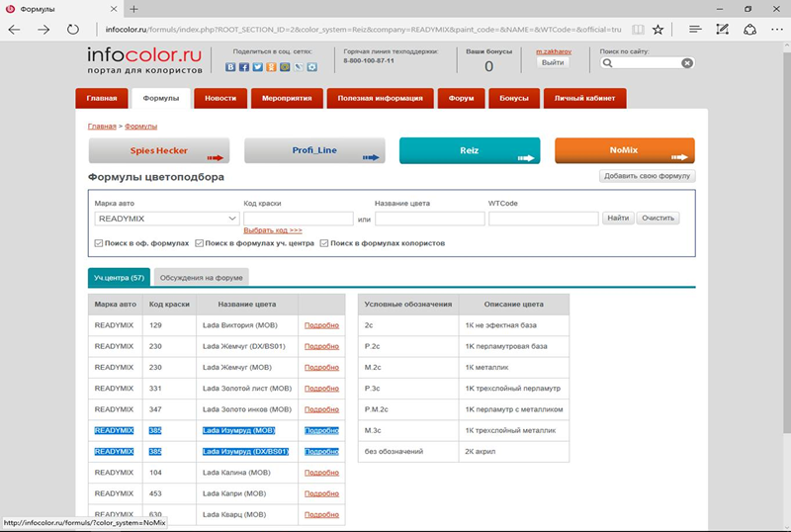
Task: Reload the page with refresh icon
Action: (x=73, y=30)
